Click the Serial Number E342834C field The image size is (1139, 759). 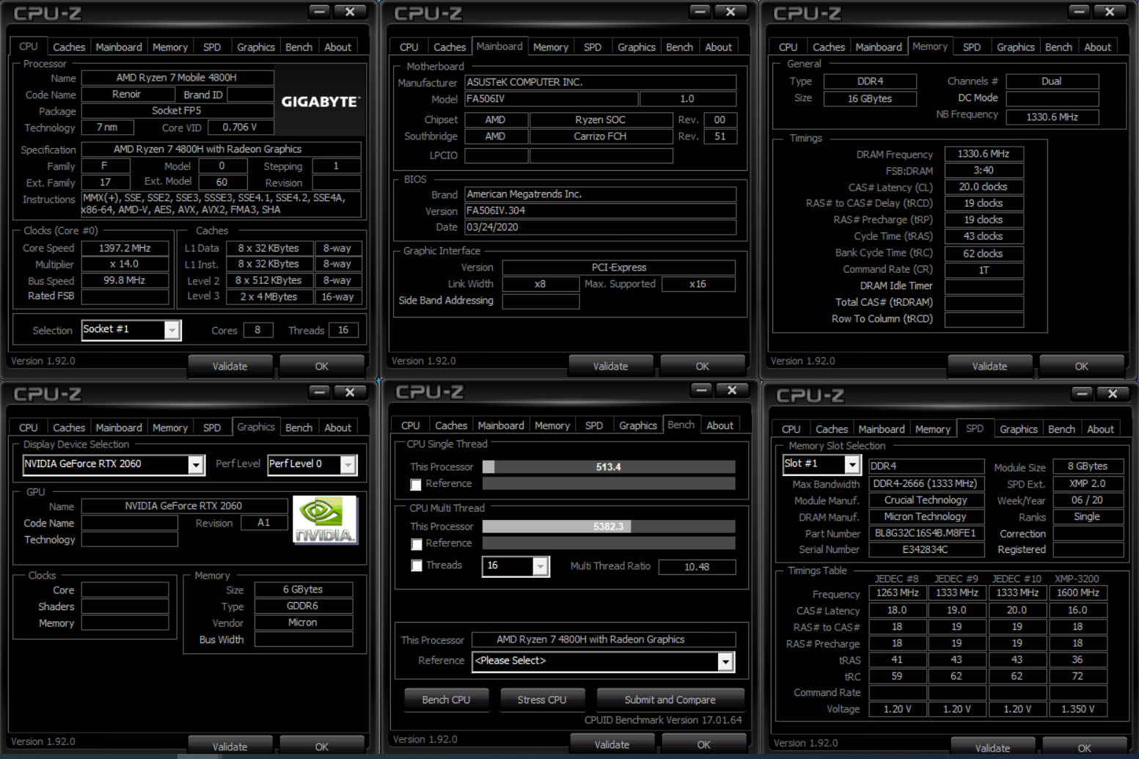pyautogui.click(x=926, y=550)
